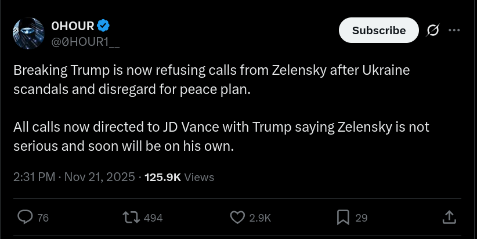Image resolution: width=477 pixels, height=239 pixels.
Task: Click the blue verified badge
Action: [104, 26]
